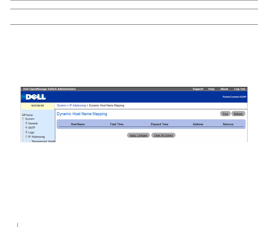The height and width of the screenshot is (227, 258).
Task: Follow the IP Addressing breadcrumb link
Action: click(x=78, y=105)
